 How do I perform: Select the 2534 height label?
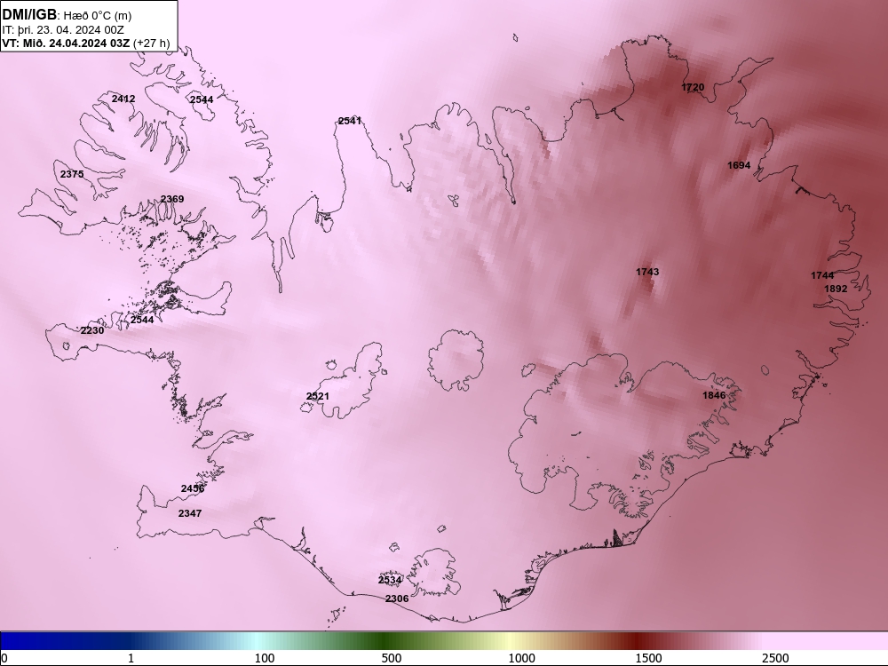(390, 580)
